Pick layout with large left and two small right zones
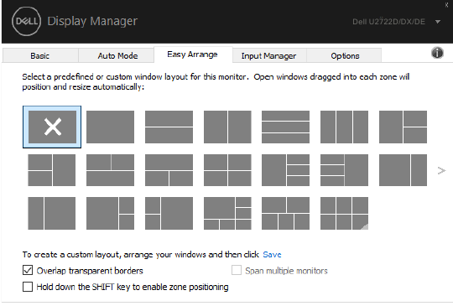Viewport: 453px width, 306px height. [x=110, y=213]
